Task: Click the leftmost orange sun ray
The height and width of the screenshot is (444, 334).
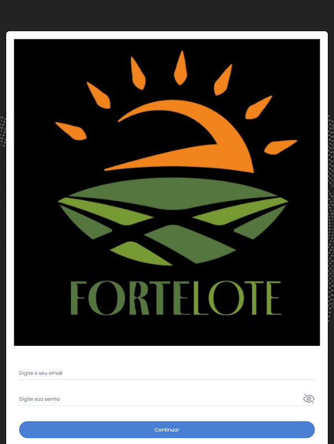Action: (71, 131)
